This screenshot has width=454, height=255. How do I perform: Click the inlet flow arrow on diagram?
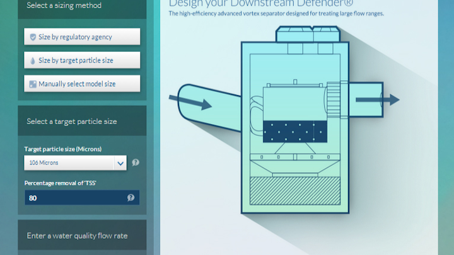190,102
